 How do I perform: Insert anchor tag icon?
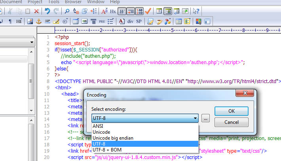coord(39,21)
